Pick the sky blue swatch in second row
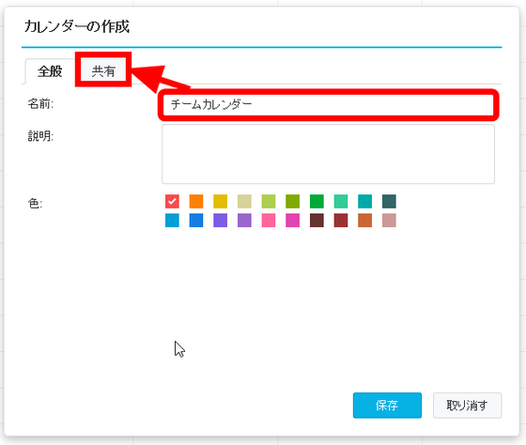 click(x=172, y=221)
